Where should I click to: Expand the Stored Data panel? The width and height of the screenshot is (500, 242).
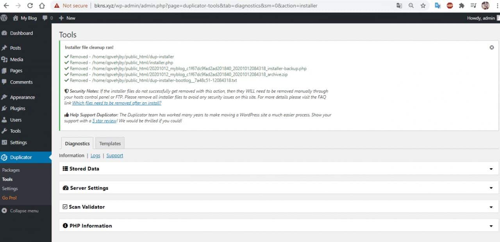(x=491, y=169)
